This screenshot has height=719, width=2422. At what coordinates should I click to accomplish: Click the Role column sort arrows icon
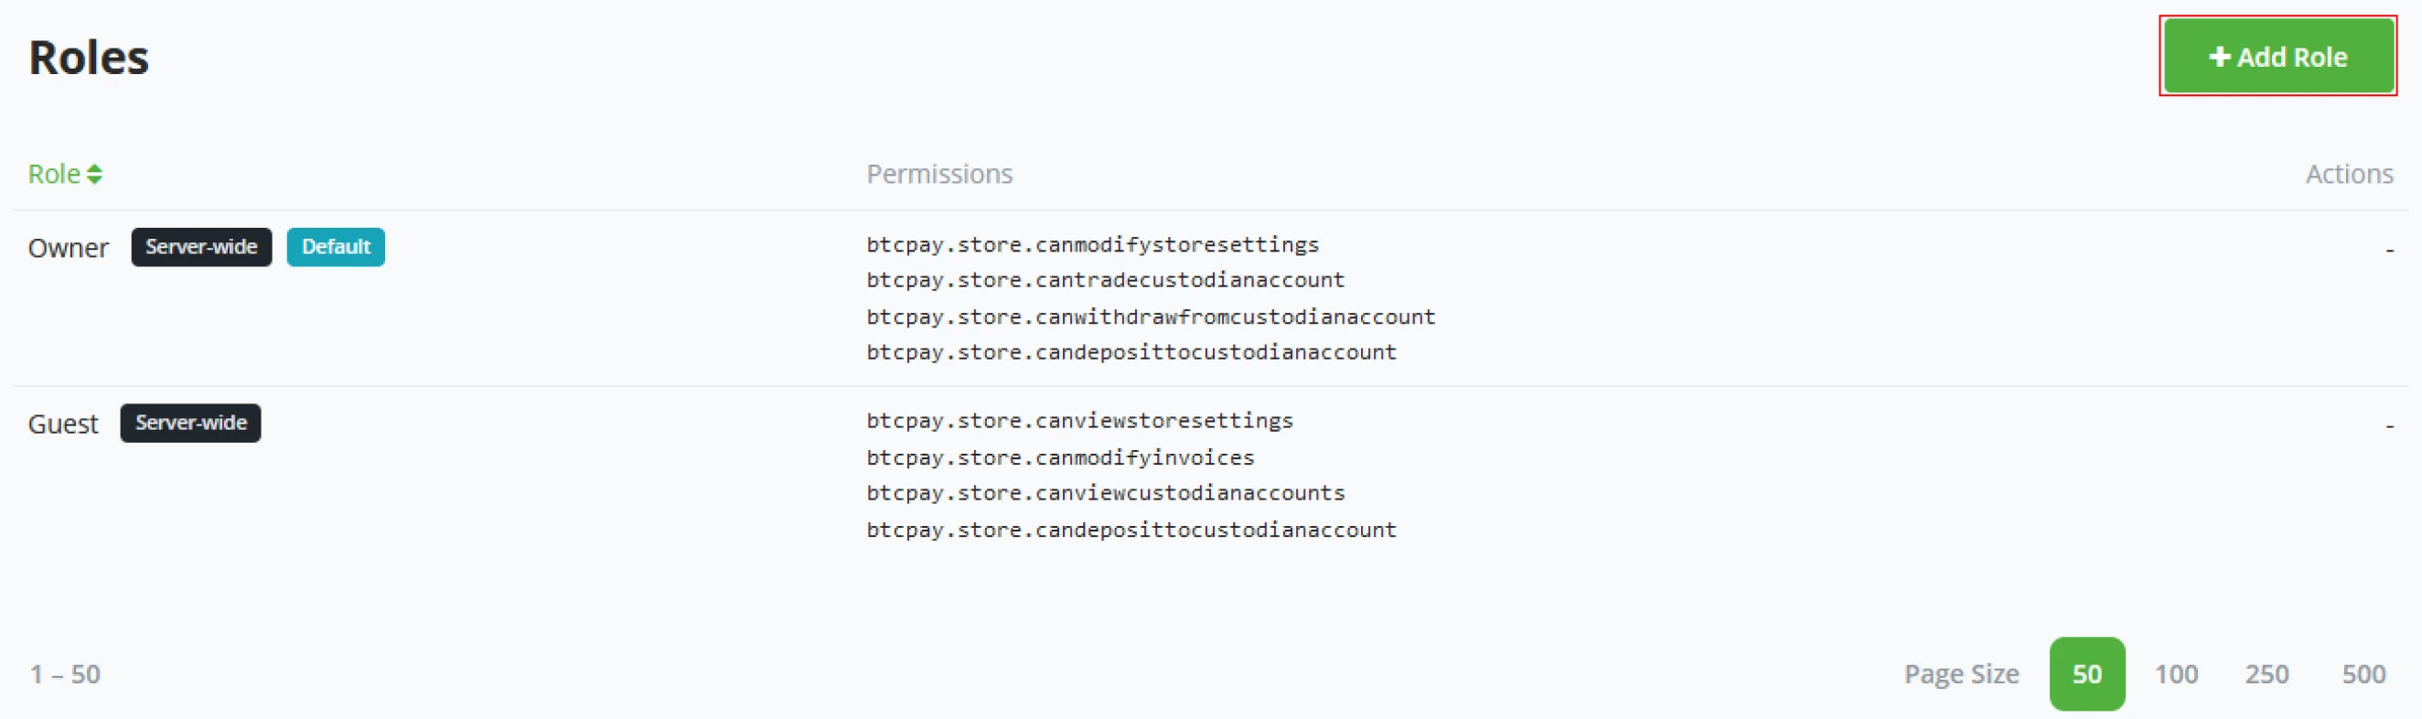(x=94, y=174)
